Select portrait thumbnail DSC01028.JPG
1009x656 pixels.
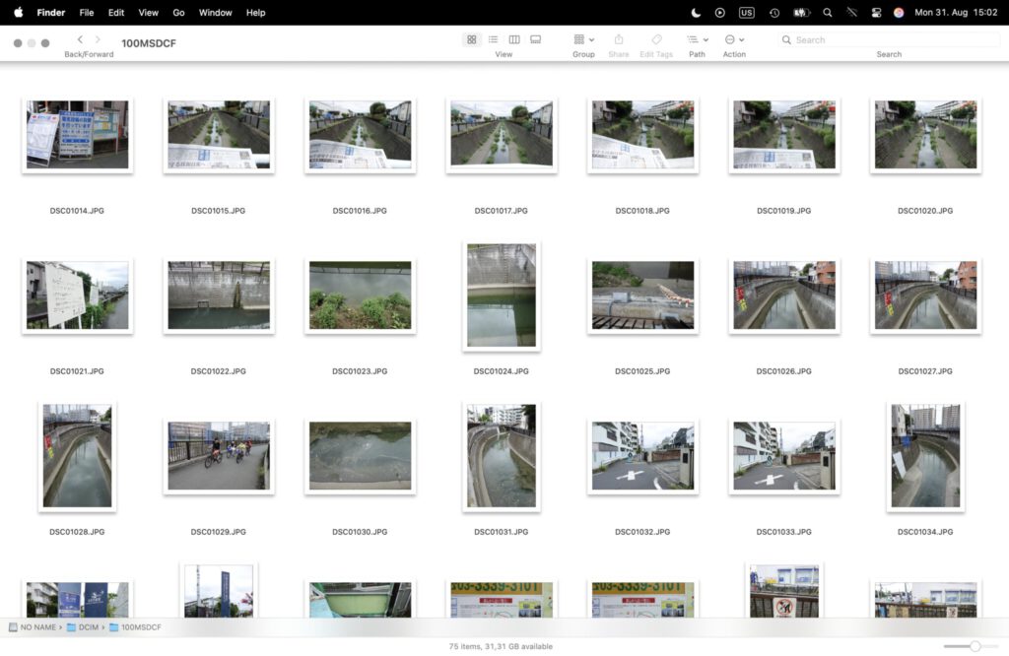coord(77,456)
